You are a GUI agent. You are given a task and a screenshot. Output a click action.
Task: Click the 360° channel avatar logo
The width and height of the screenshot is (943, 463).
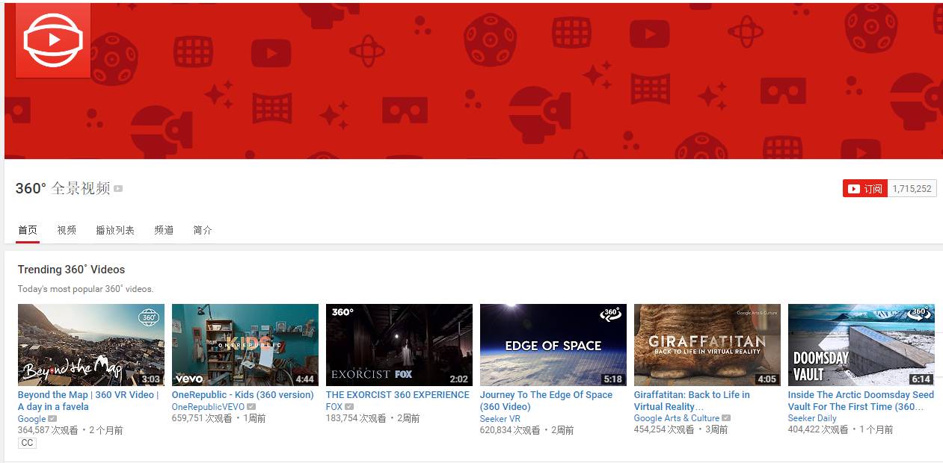click(x=53, y=40)
